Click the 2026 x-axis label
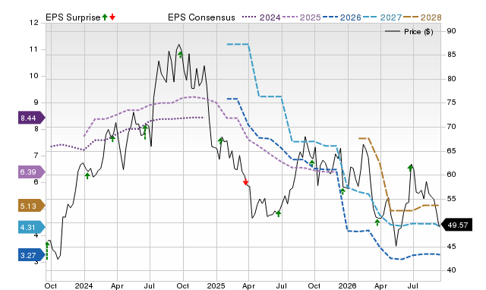The width and height of the screenshot is (486, 290). [348, 285]
